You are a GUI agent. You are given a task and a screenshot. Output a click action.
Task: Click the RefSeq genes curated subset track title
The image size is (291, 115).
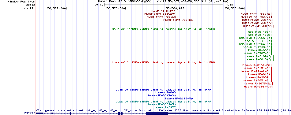pos(163,110)
